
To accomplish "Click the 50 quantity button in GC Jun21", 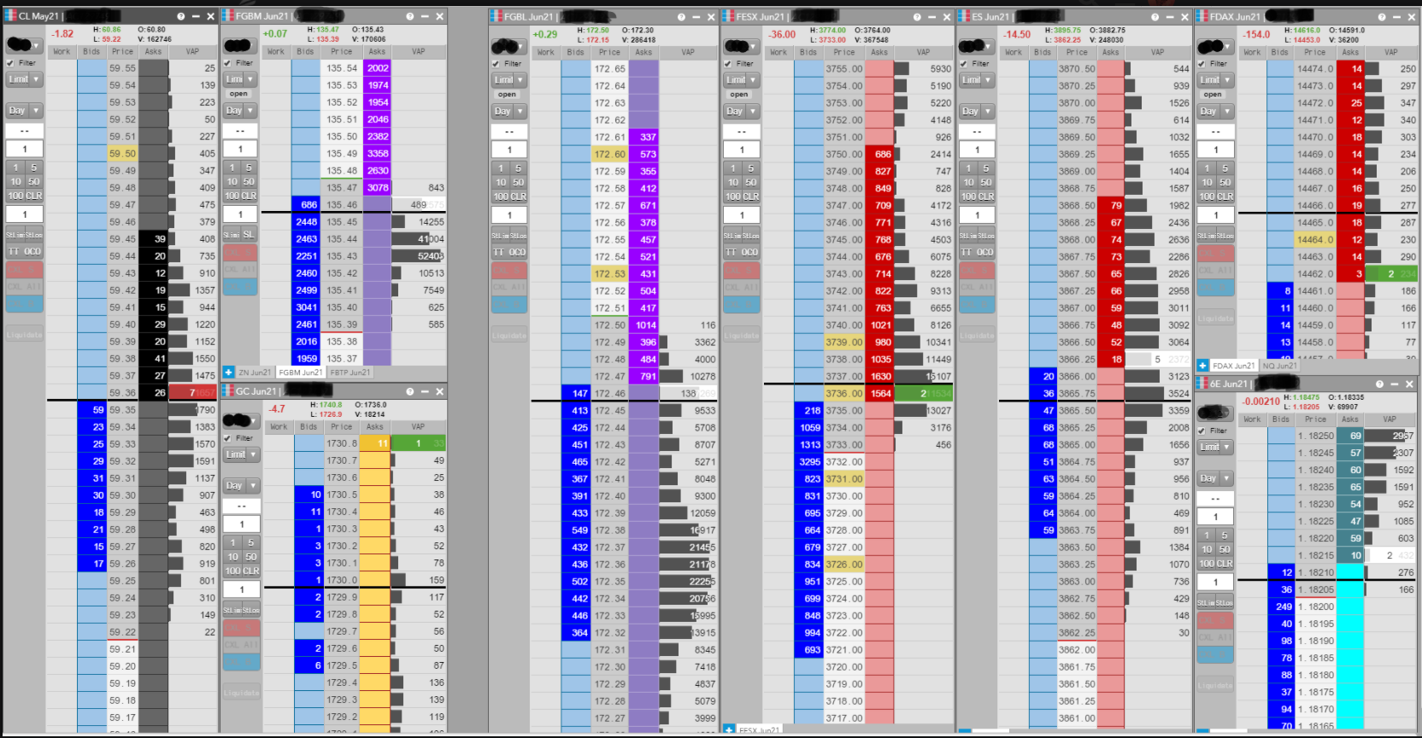I will [250, 557].
